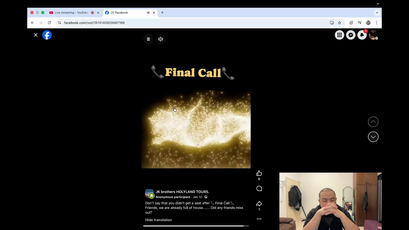This screenshot has height=230, width=409.
Task: Bookmark this page with the star
Action: click(339, 23)
